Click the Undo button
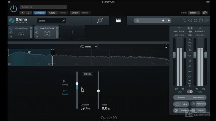 click(x=75, y=13)
